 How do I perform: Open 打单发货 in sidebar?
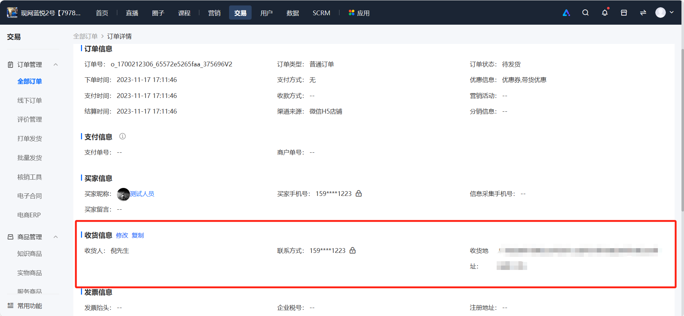30,139
